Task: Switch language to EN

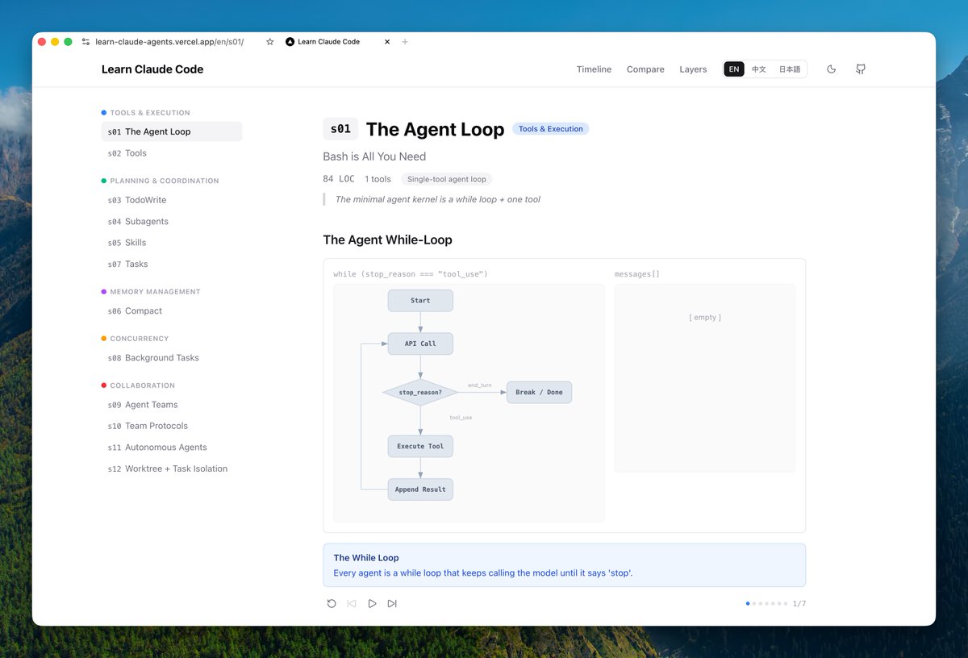Action: (x=734, y=69)
